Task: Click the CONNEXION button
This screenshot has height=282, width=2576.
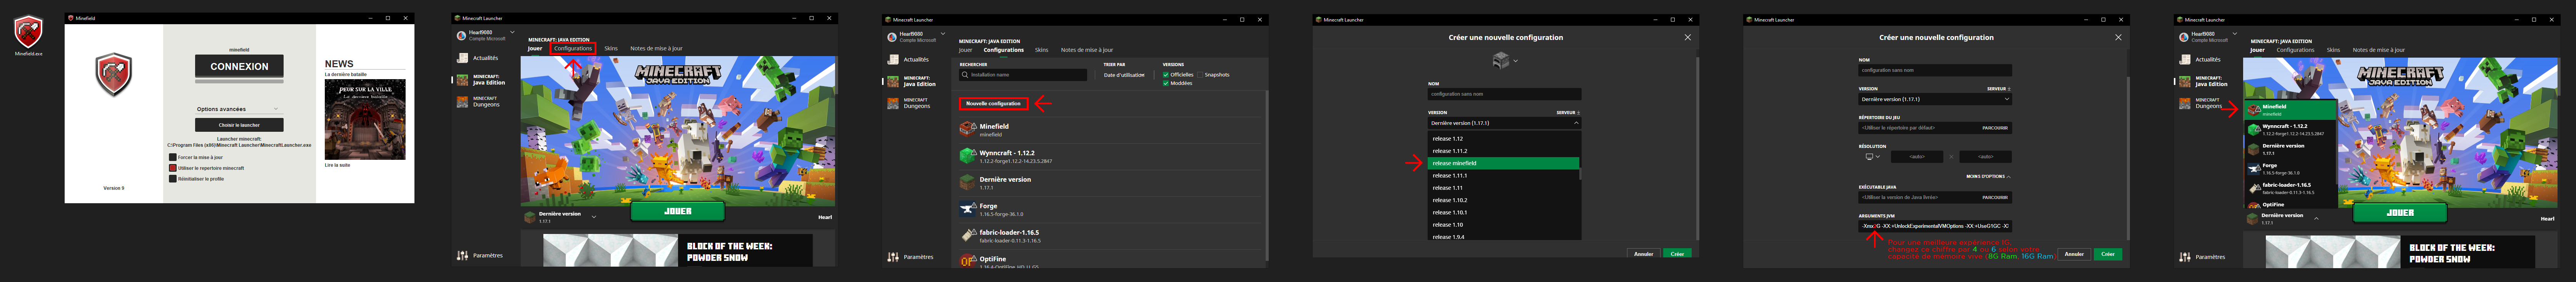Action: coord(239,67)
